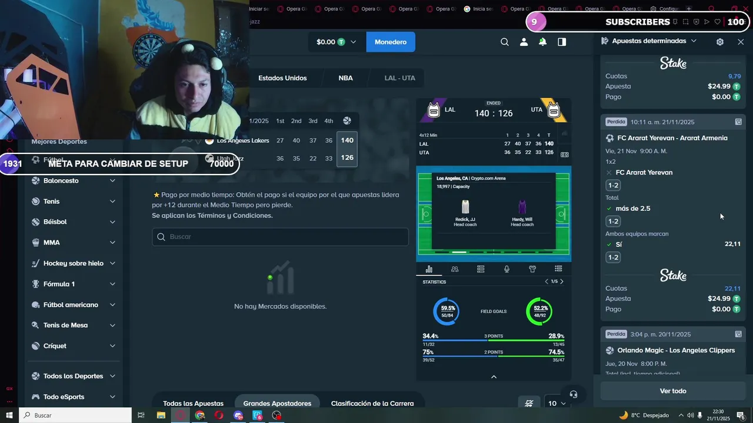Open the commentary microphone icon in match widget
This screenshot has height=423, width=753.
tap(507, 269)
